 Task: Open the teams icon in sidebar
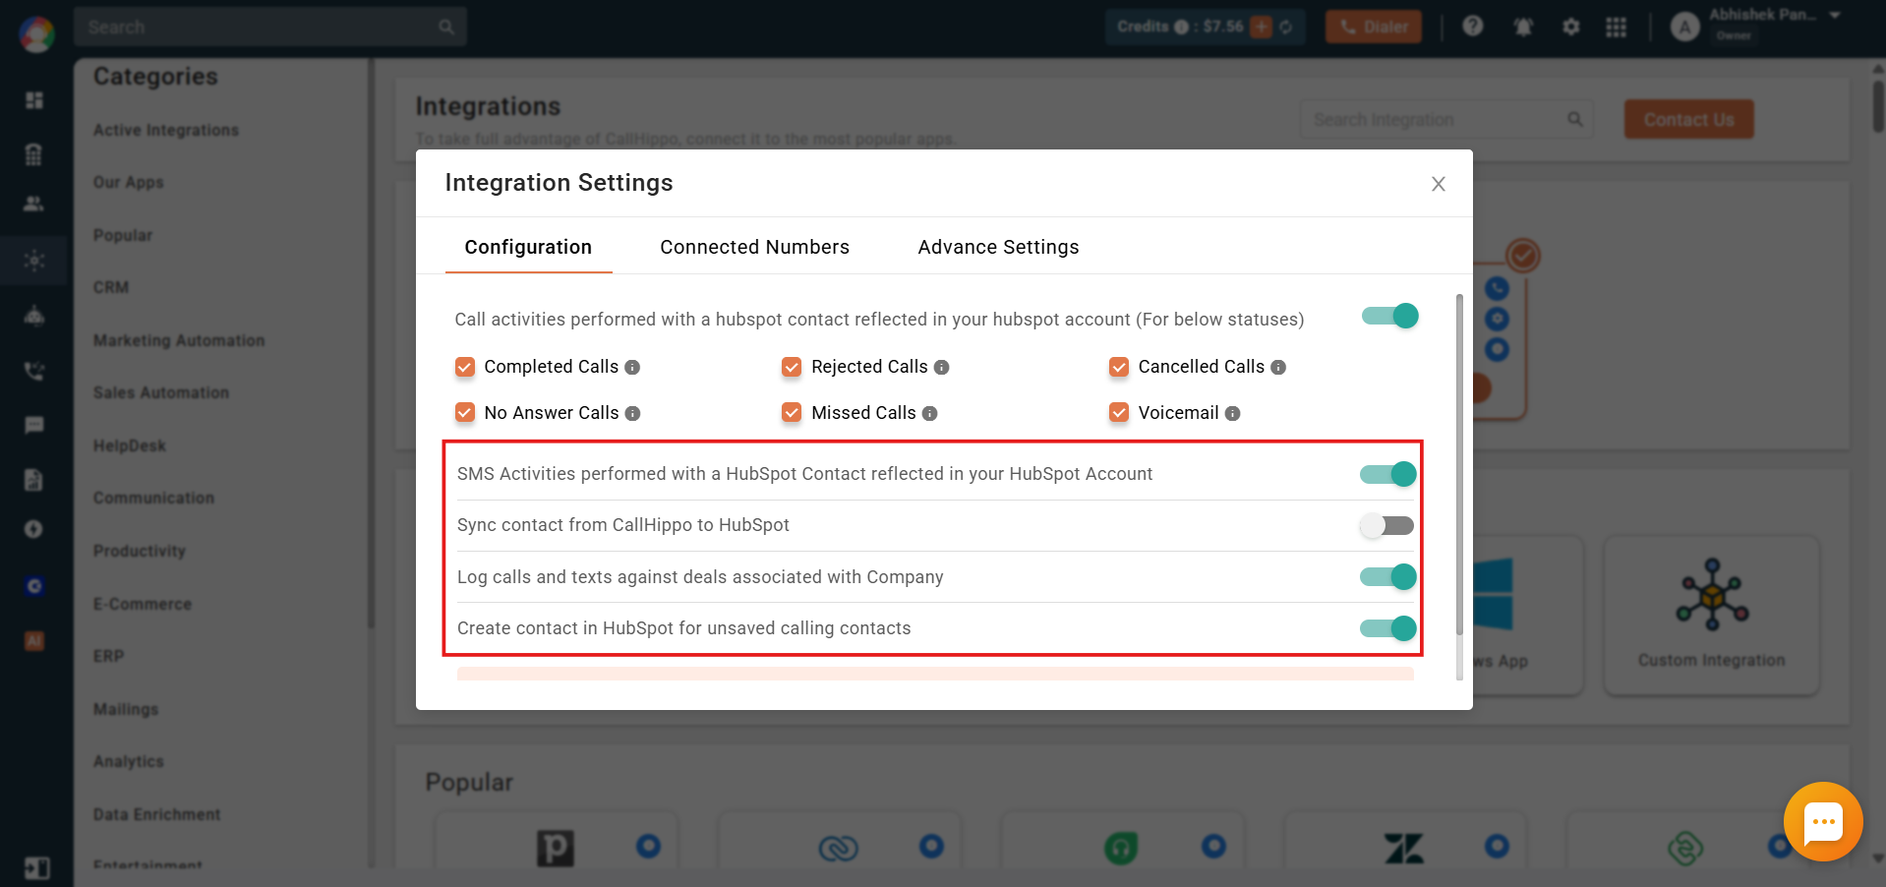click(x=34, y=316)
